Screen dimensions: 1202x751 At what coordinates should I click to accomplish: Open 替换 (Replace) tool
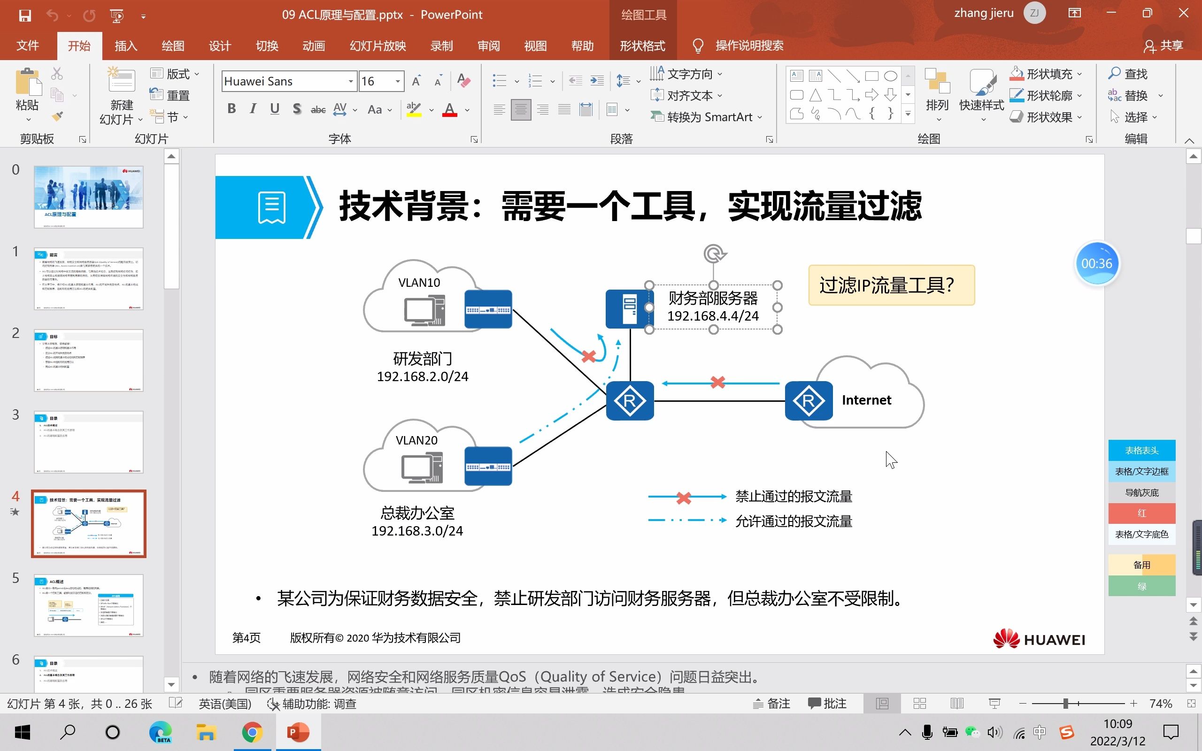[x=1136, y=95]
